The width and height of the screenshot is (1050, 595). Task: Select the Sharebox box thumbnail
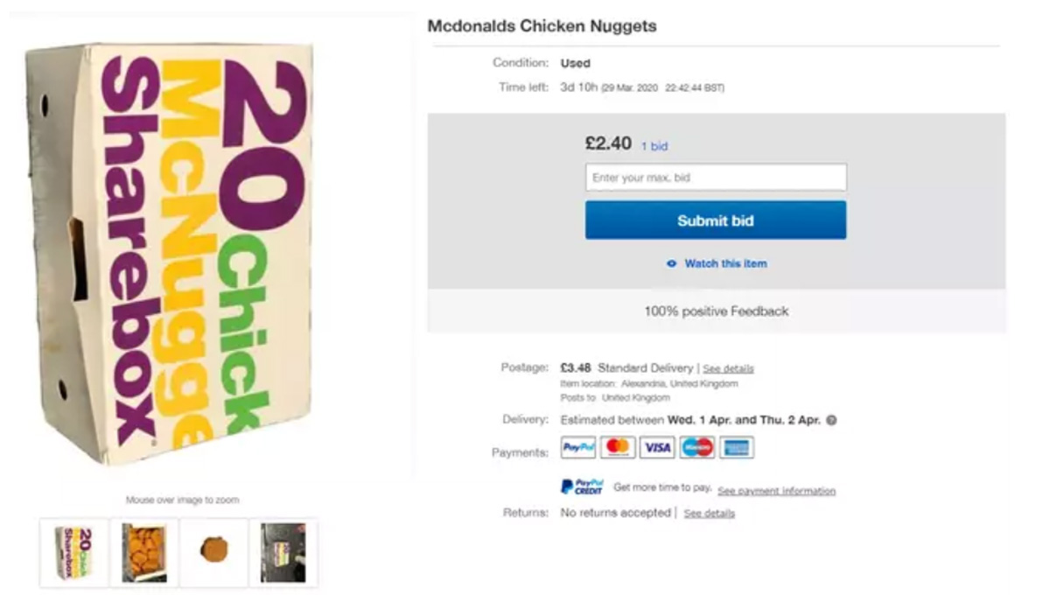[74, 552]
